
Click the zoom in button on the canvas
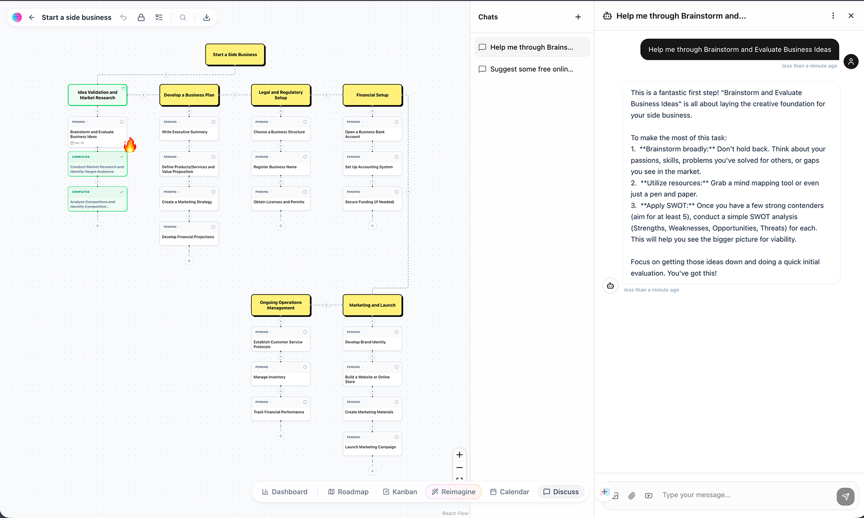459,454
